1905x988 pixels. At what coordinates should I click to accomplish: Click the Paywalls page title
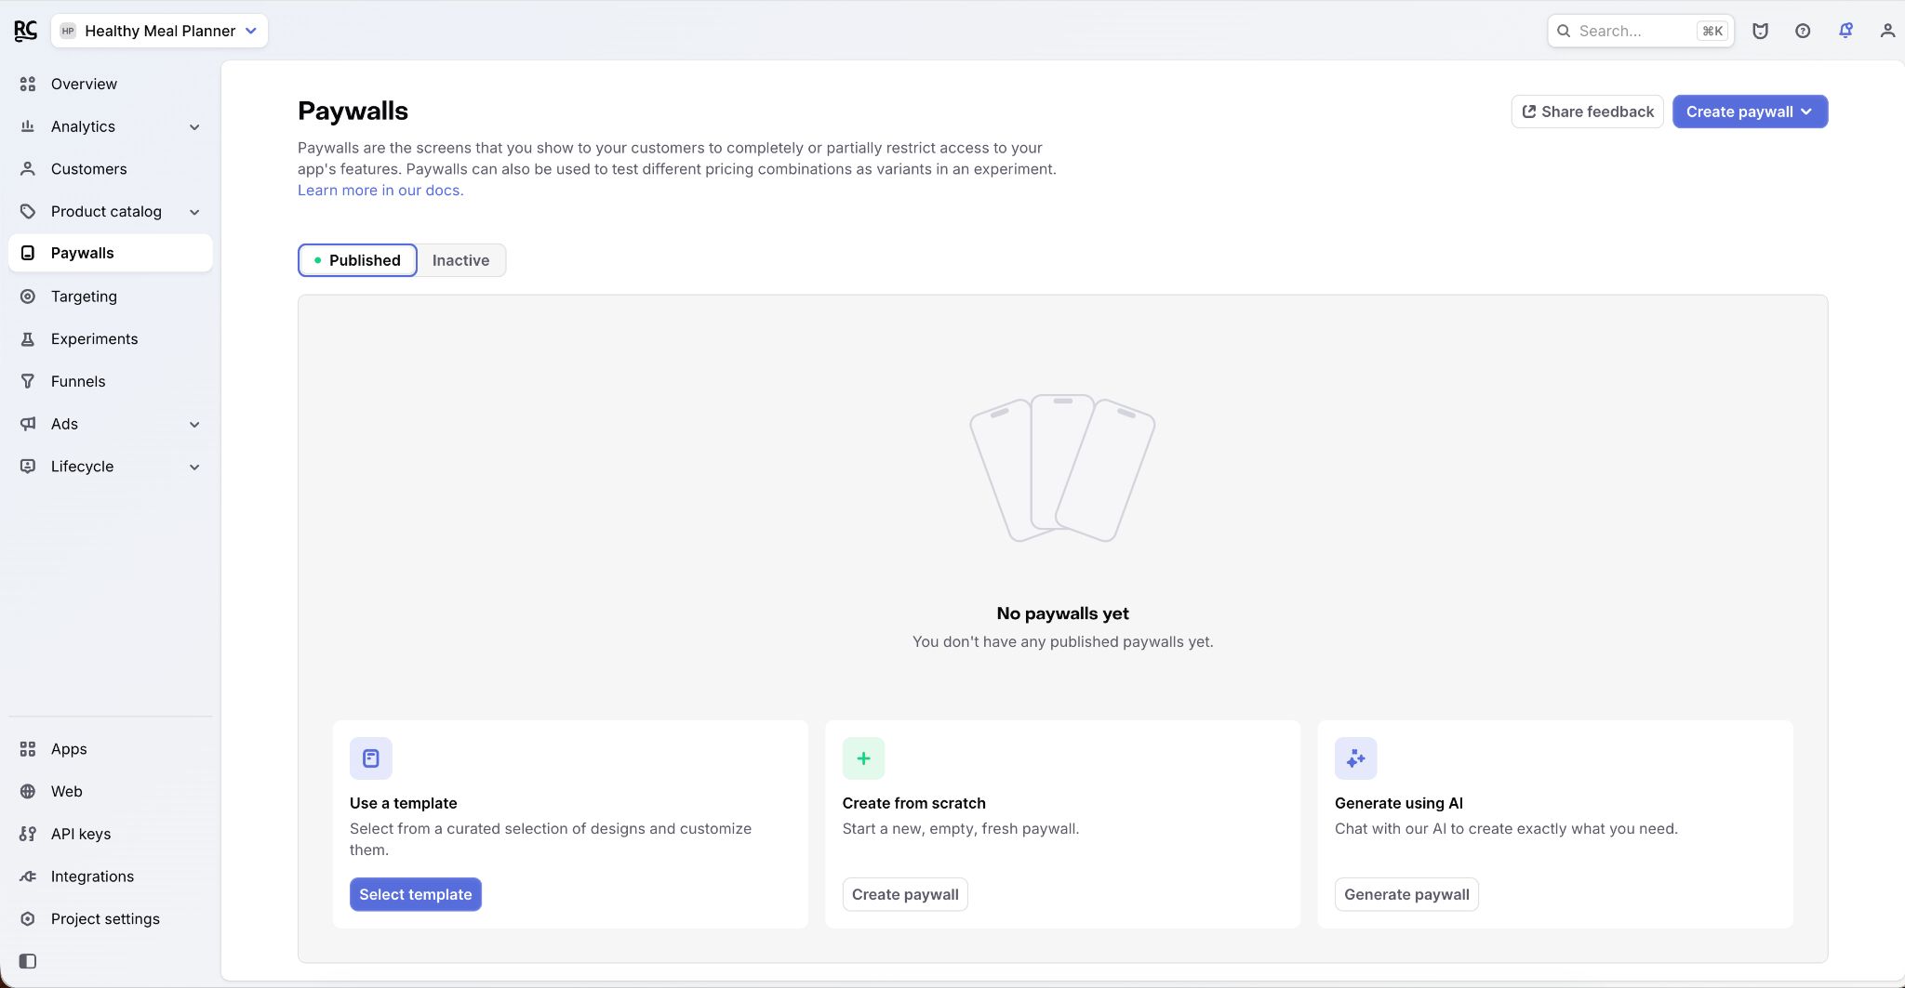353,111
